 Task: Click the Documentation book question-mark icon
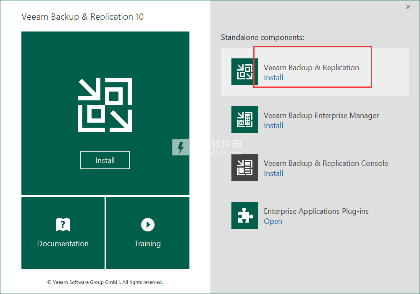click(x=63, y=225)
